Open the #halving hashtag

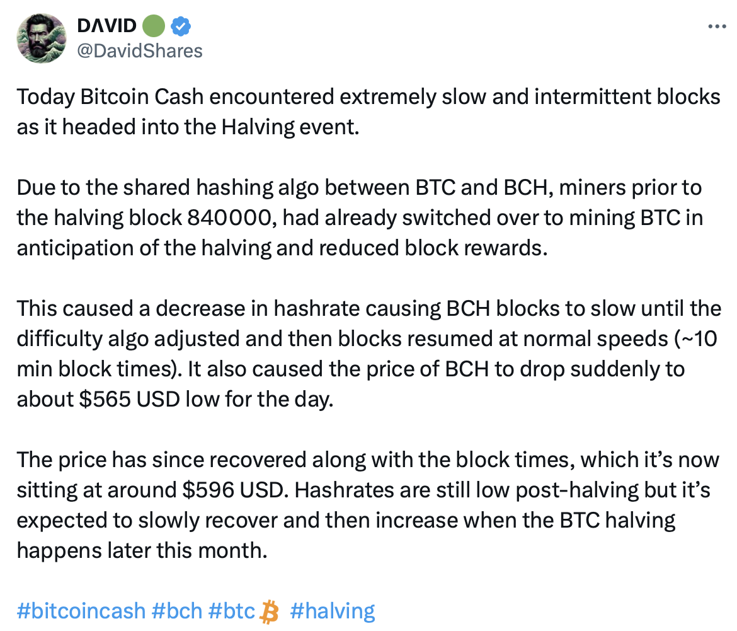click(333, 611)
